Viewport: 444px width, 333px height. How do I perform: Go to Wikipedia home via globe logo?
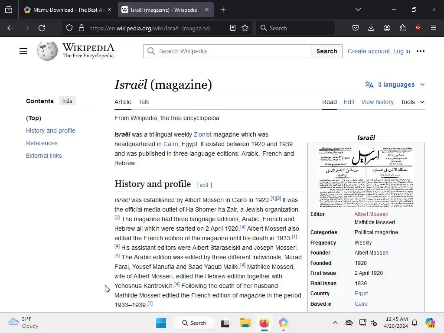(x=47, y=51)
